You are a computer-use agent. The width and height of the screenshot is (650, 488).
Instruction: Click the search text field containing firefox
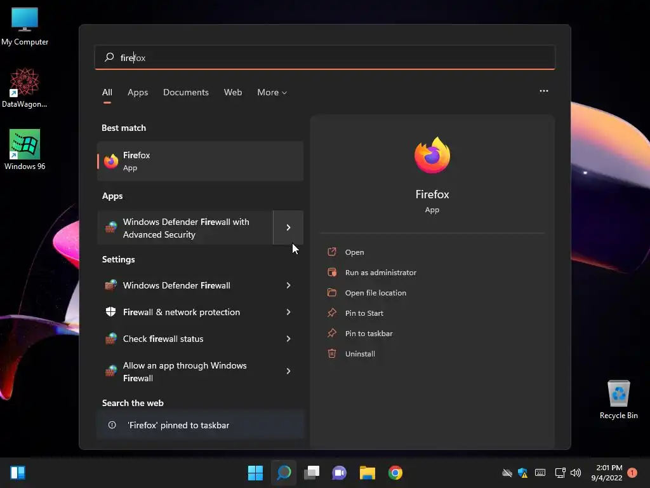tap(325, 58)
